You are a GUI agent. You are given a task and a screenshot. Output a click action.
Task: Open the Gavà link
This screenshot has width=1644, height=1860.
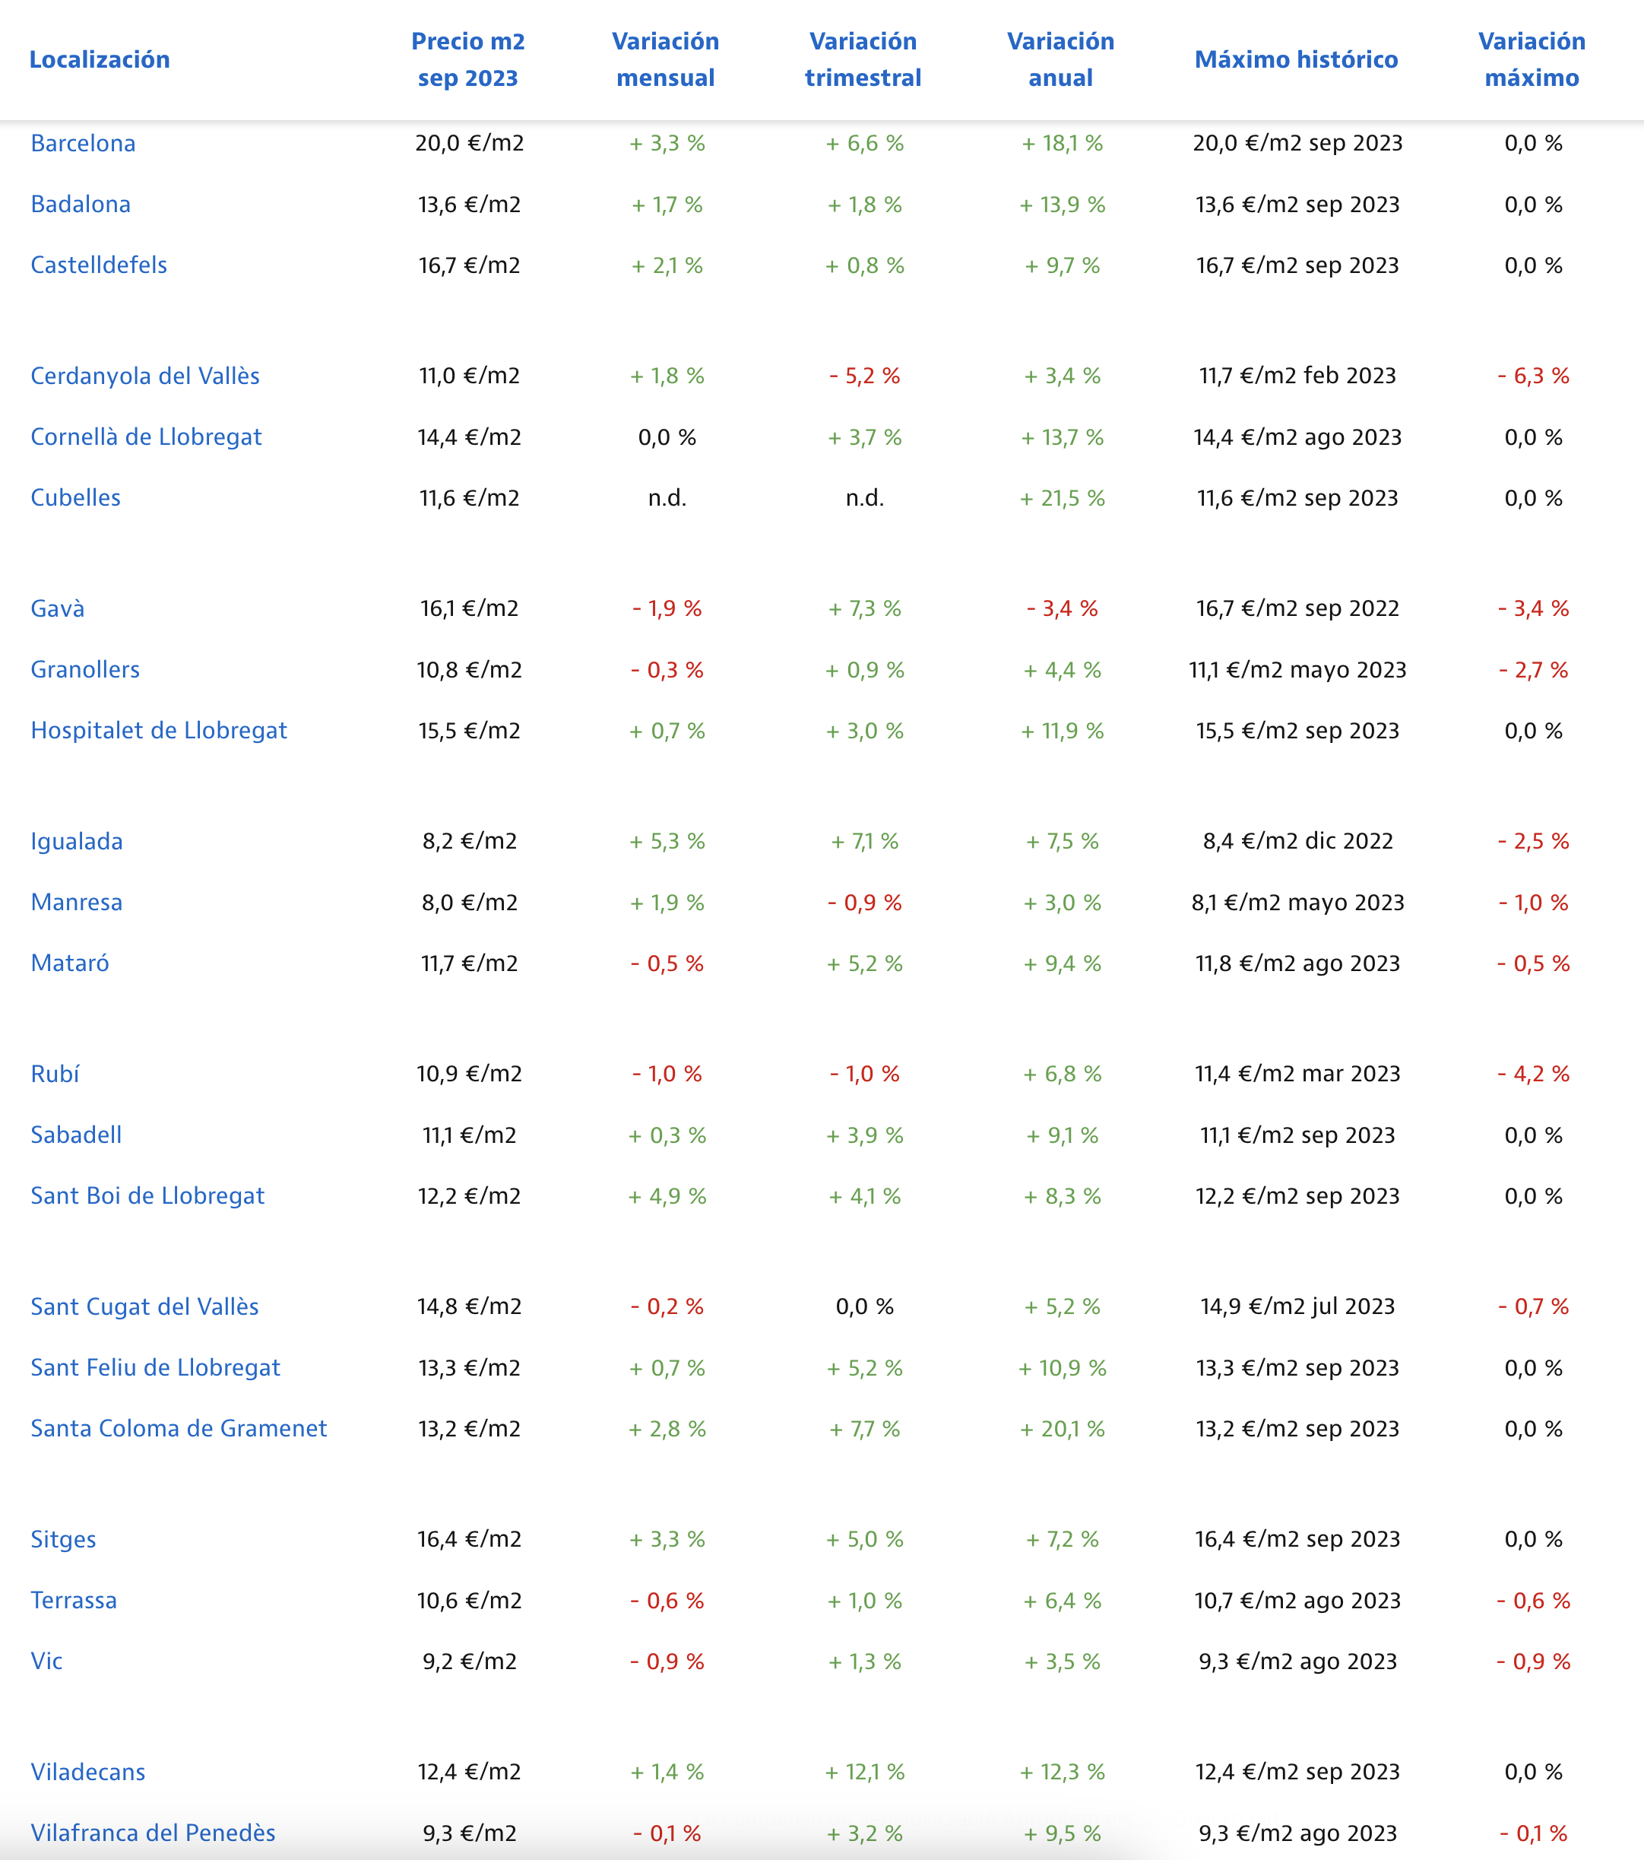point(57,609)
